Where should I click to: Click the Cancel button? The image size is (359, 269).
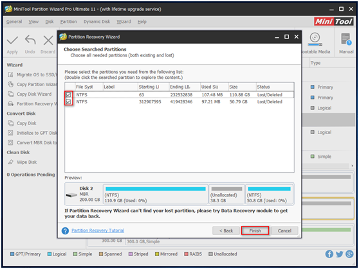pyautogui.click(x=284, y=230)
